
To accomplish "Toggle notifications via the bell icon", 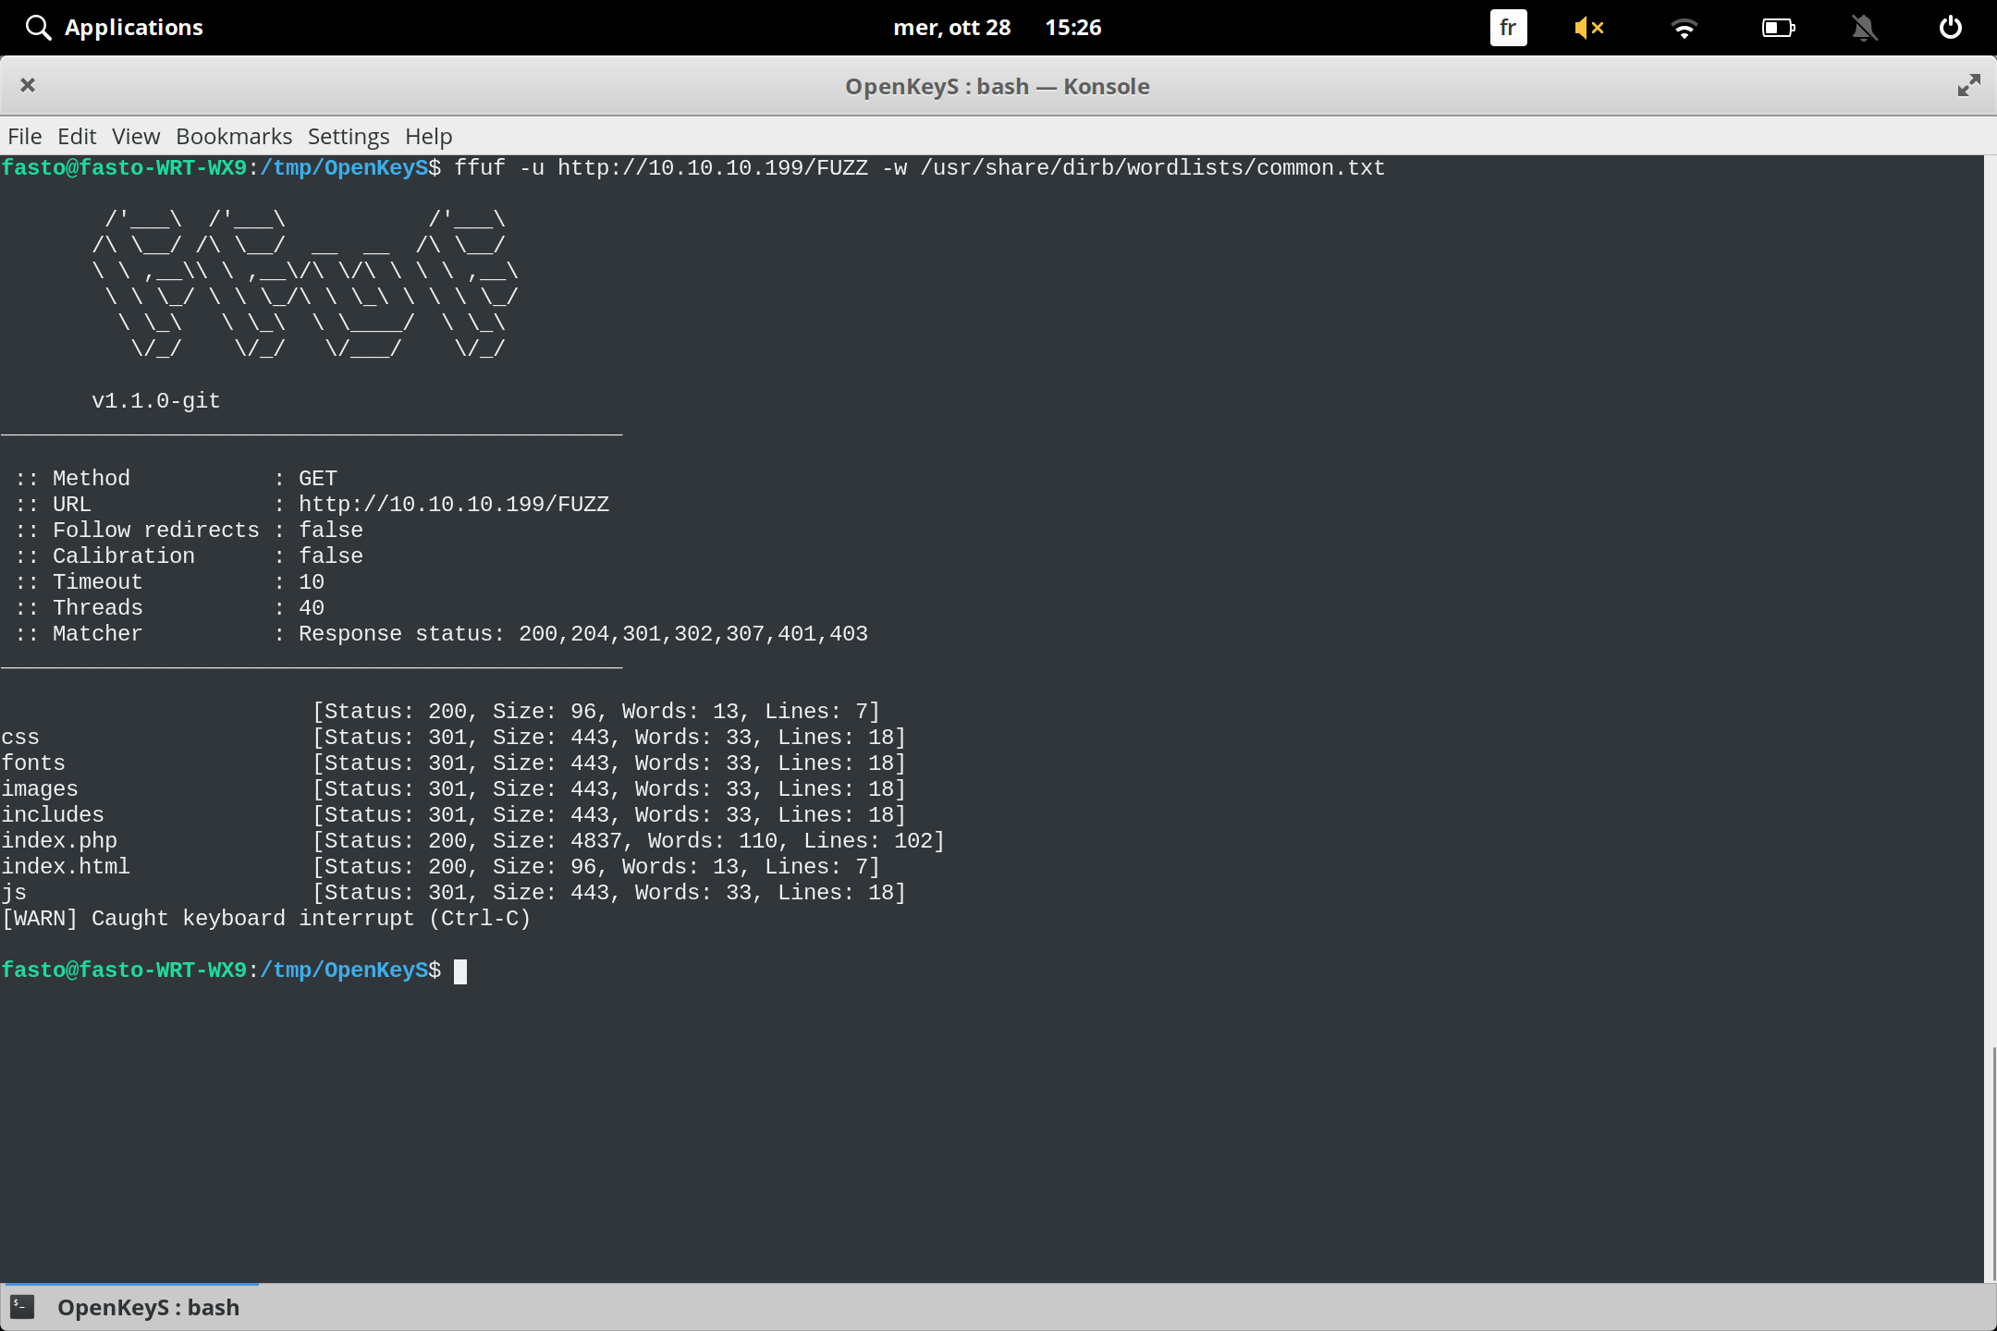I will point(1865,28).
